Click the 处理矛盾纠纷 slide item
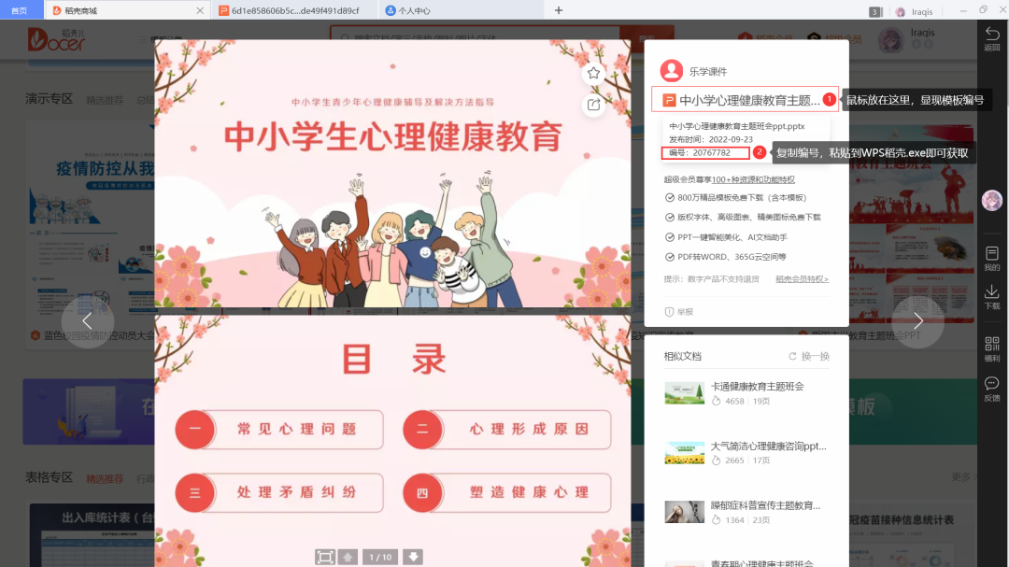 pyautogui.click(x=279, y=493)
